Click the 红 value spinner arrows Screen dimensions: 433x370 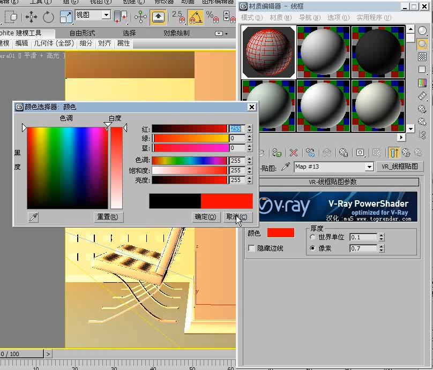250,129
